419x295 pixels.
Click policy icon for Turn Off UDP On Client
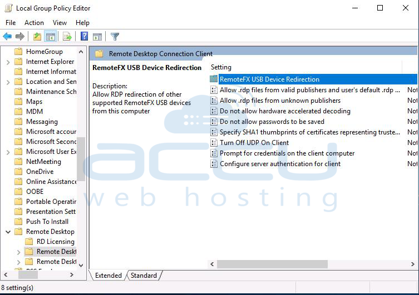[214, 142]
